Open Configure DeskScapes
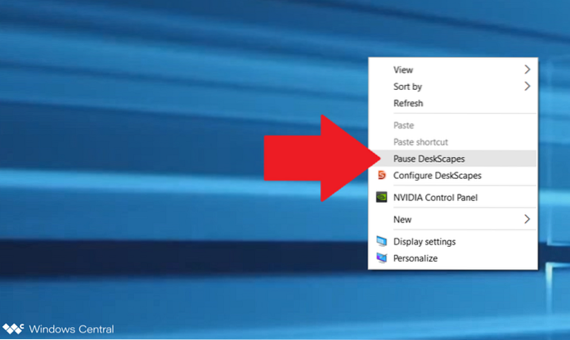Image resolution: width=570 pixels, height=340 pixels. pos(437,176)
